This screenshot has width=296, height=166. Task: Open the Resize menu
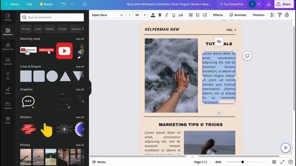coord(46,4)
